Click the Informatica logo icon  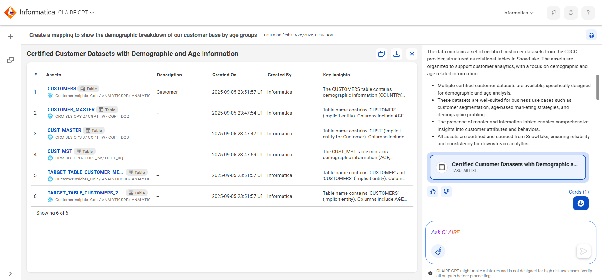[10, 13]
